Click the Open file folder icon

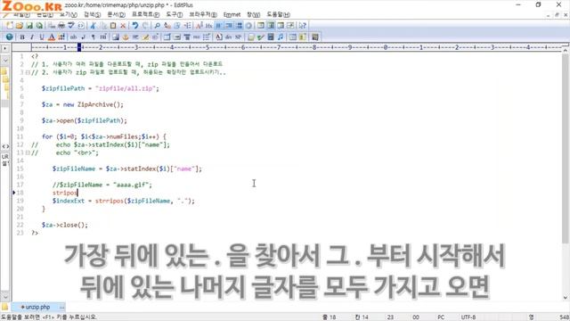[x=20, y=26]
